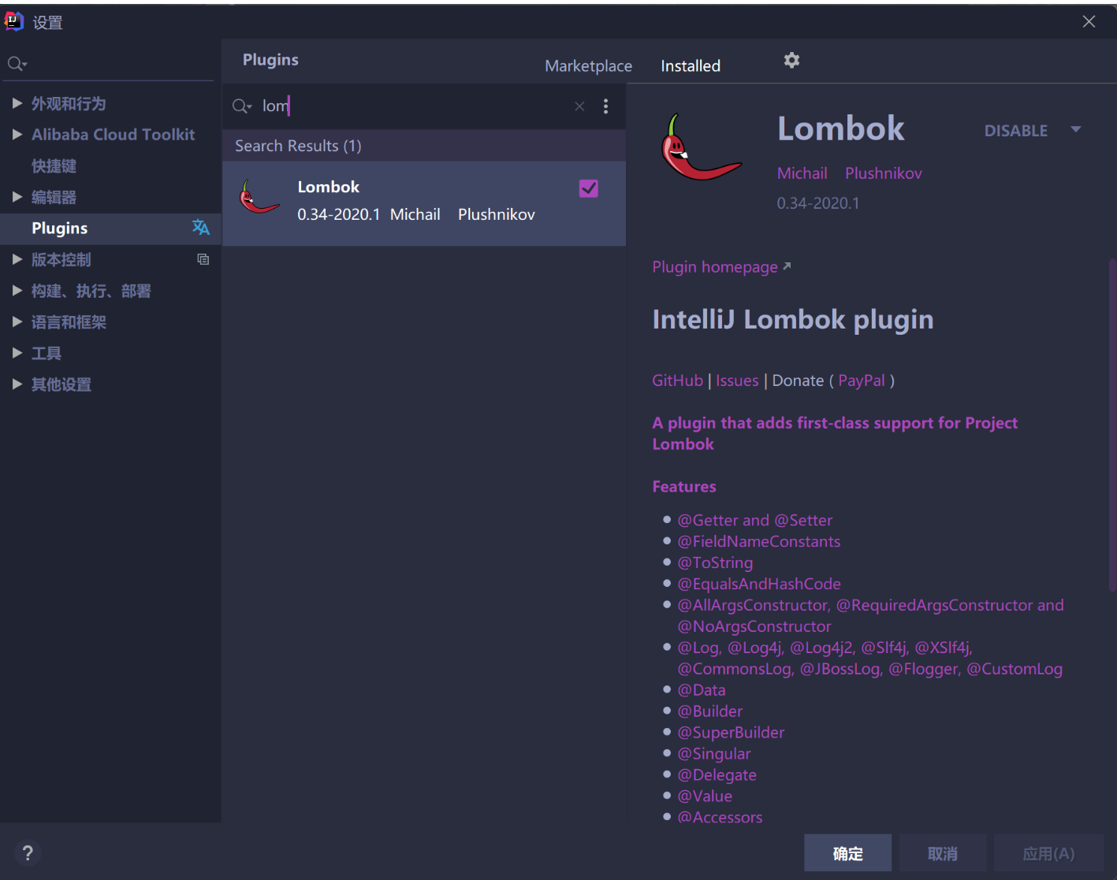Click the plugin description vertical scrollbar
This screenshot has height=880, width=1117.
[x=1112, y=425]
